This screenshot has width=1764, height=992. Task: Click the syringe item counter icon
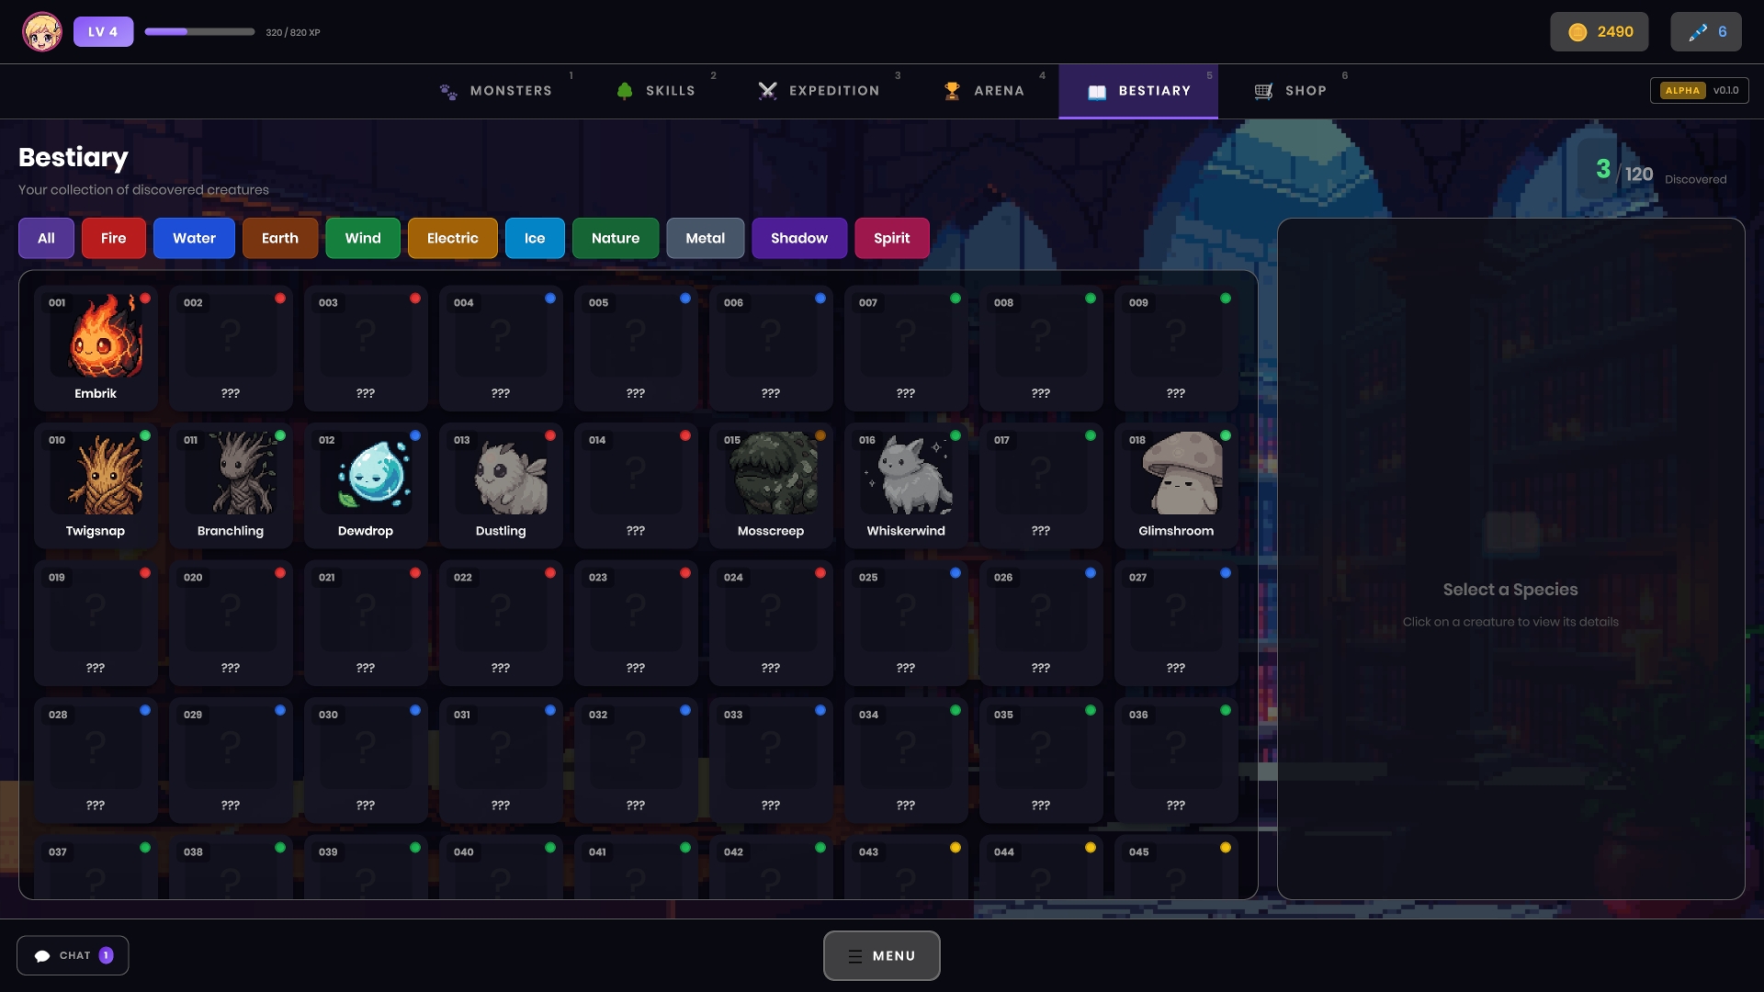pyautogui.click(x=1697, y=32)
